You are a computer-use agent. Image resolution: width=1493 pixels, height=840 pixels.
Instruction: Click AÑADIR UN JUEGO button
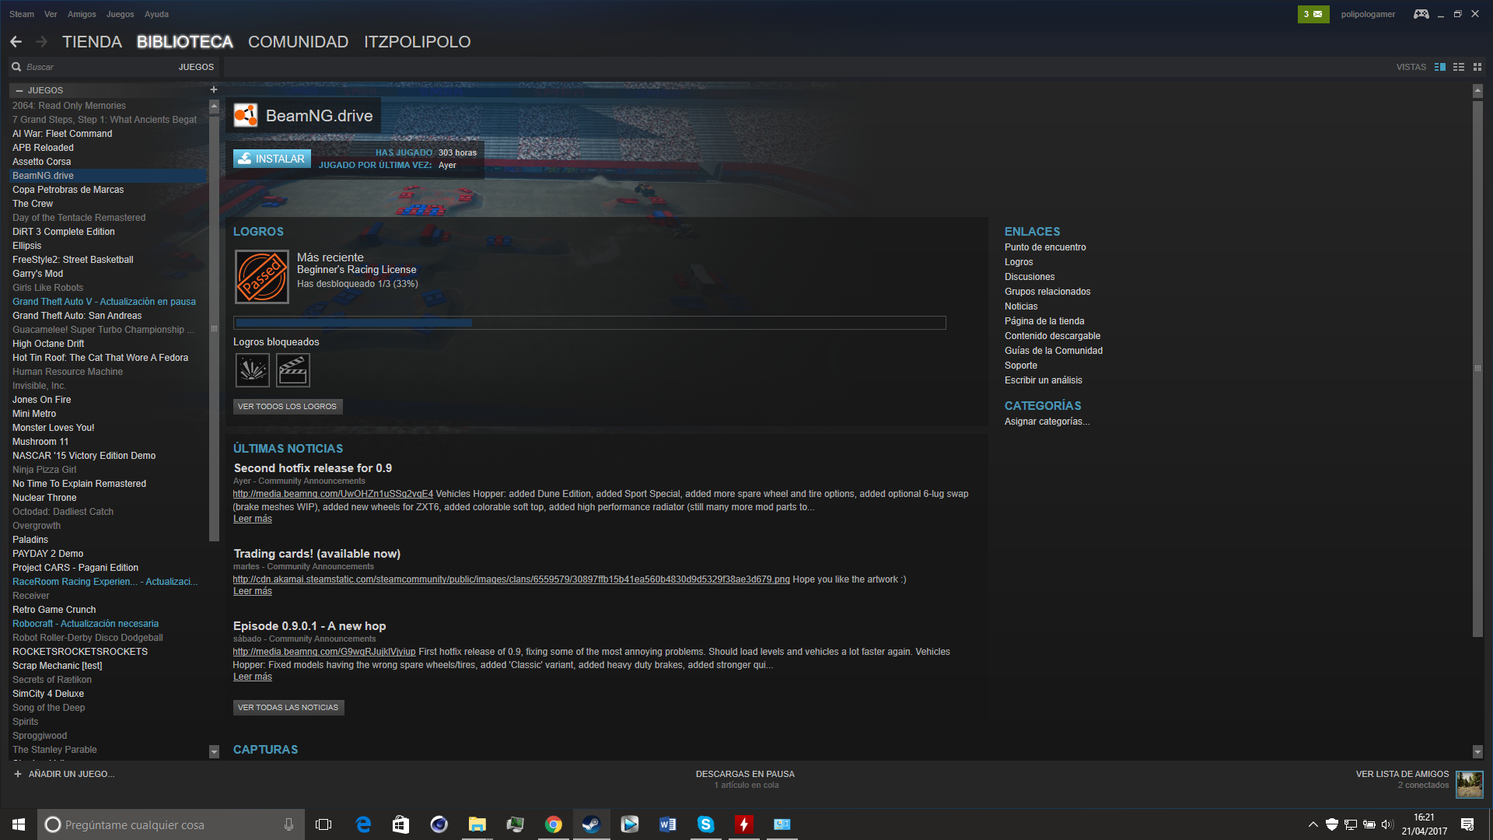(x=64, y=774)
